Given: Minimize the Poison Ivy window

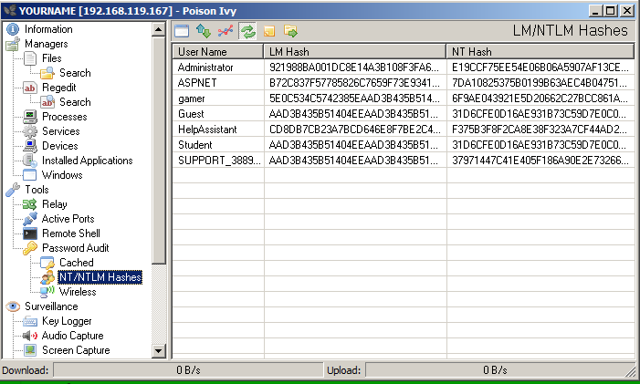Looking at the screenshot, I should point(595,11).
